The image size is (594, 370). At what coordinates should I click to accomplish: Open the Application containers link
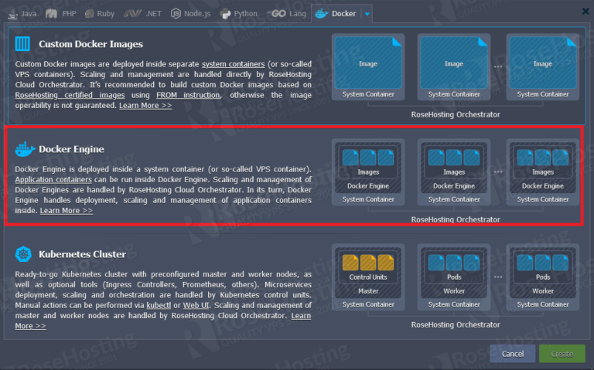[53, 179]
